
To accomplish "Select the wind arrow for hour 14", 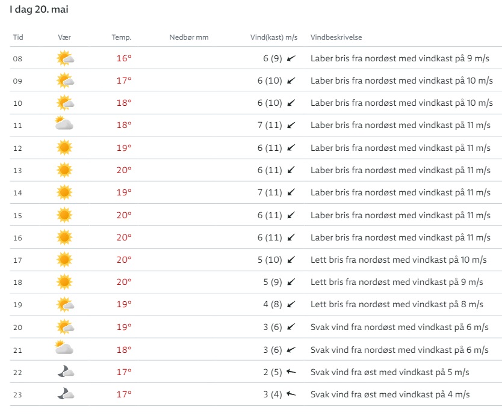I will click(291, 192).
